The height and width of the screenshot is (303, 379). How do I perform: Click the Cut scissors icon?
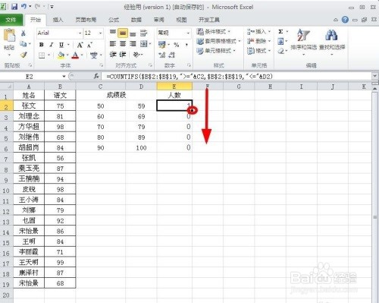point(23,33)
